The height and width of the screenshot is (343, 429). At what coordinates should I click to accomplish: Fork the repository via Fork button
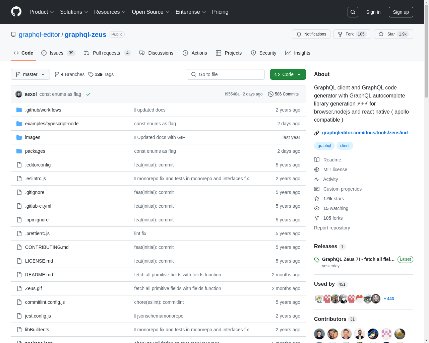(x=352, y=34)
